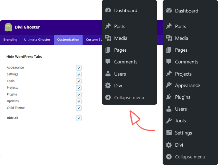Click Projects pin icon in full menu
Screen dimensions: 218x165
tap(169, 73)
